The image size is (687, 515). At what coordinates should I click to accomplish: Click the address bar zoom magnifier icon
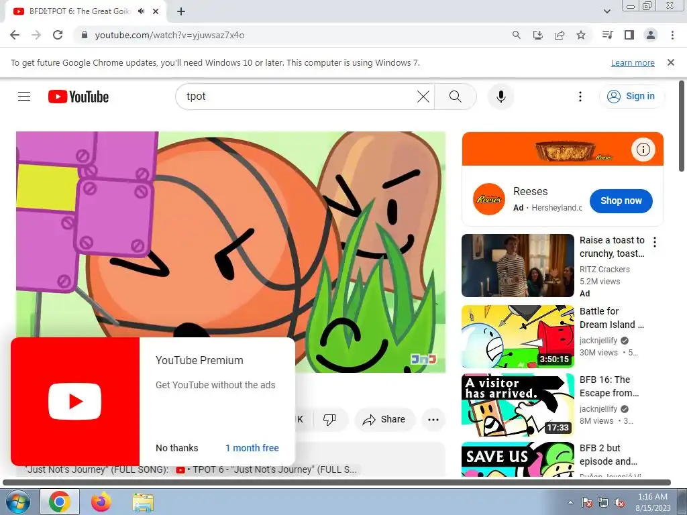click(x=517, y=35)
